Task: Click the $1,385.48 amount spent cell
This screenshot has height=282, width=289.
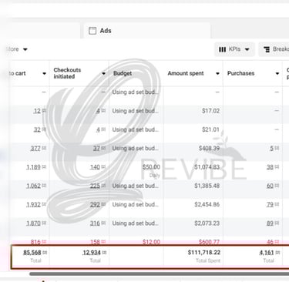Action: [207, 186]
